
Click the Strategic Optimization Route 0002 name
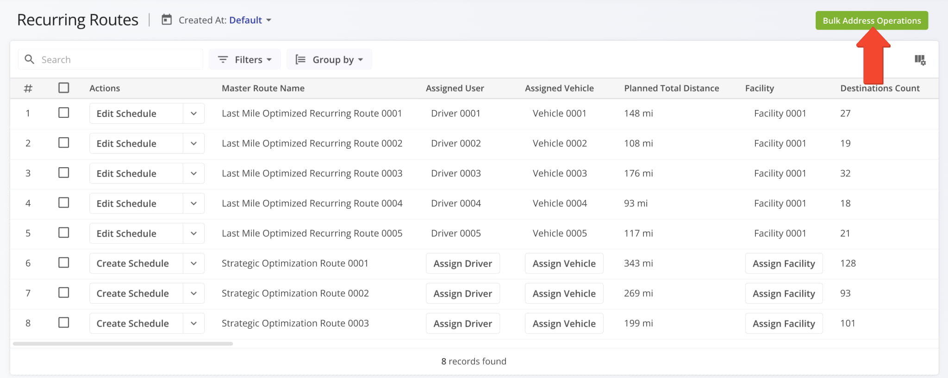[295, 293]
